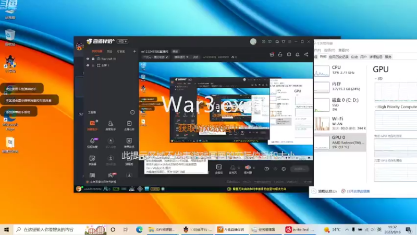Open the hamburger menu in the title bar
The width and height of the screenshot is (417, 235).
(290, 42)
